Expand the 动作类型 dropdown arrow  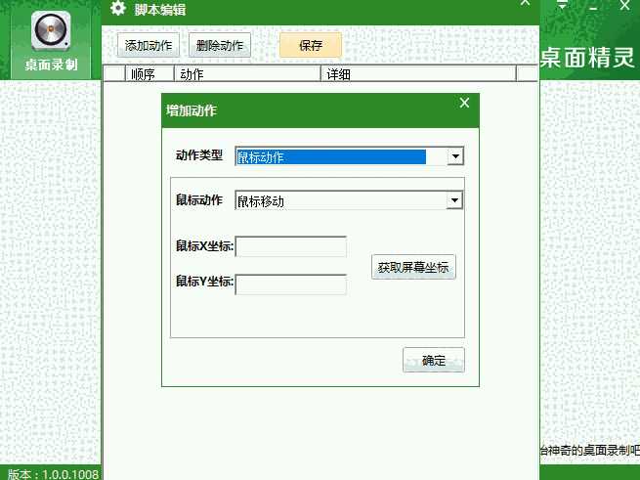455,156
